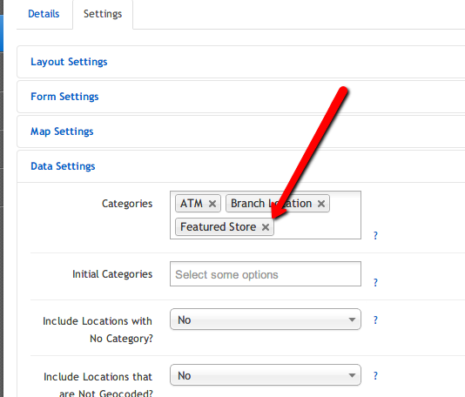Open help for Categories field

(375, 236)
